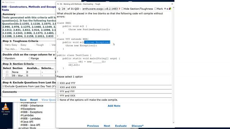
Task: Click the icon beside 808 - Lambdas item
Action: pos(22,119)
